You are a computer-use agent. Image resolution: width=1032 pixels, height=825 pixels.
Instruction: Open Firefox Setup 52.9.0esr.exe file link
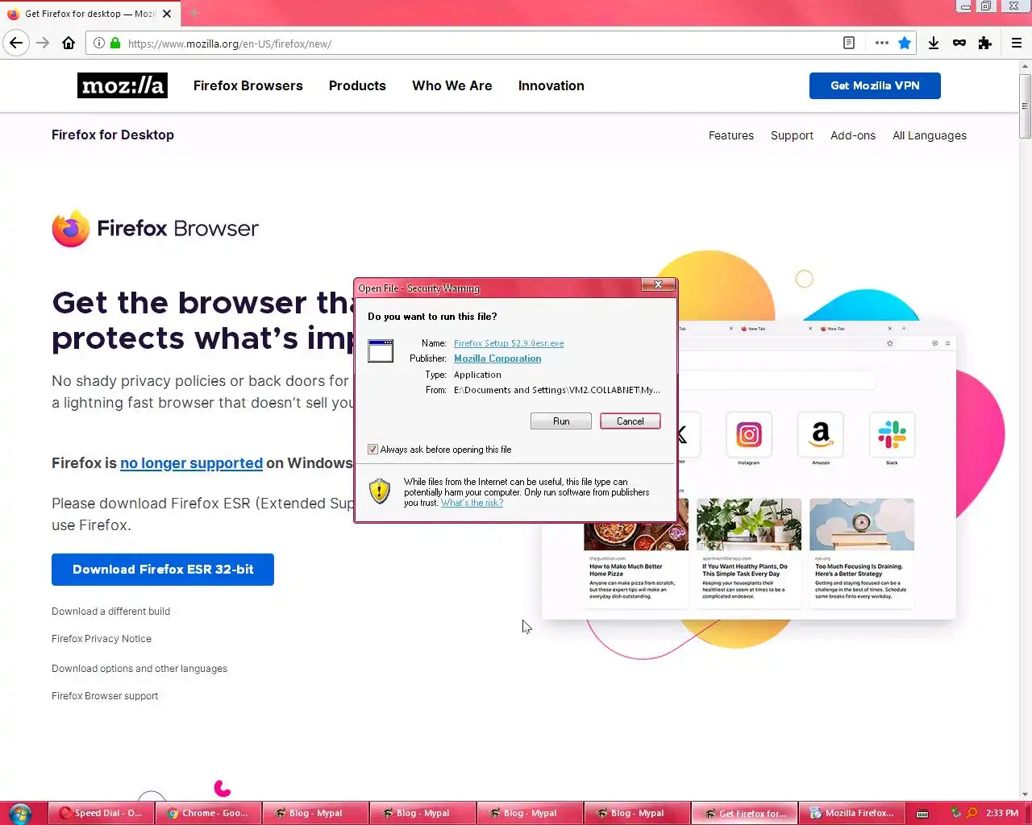pos(509,343)
